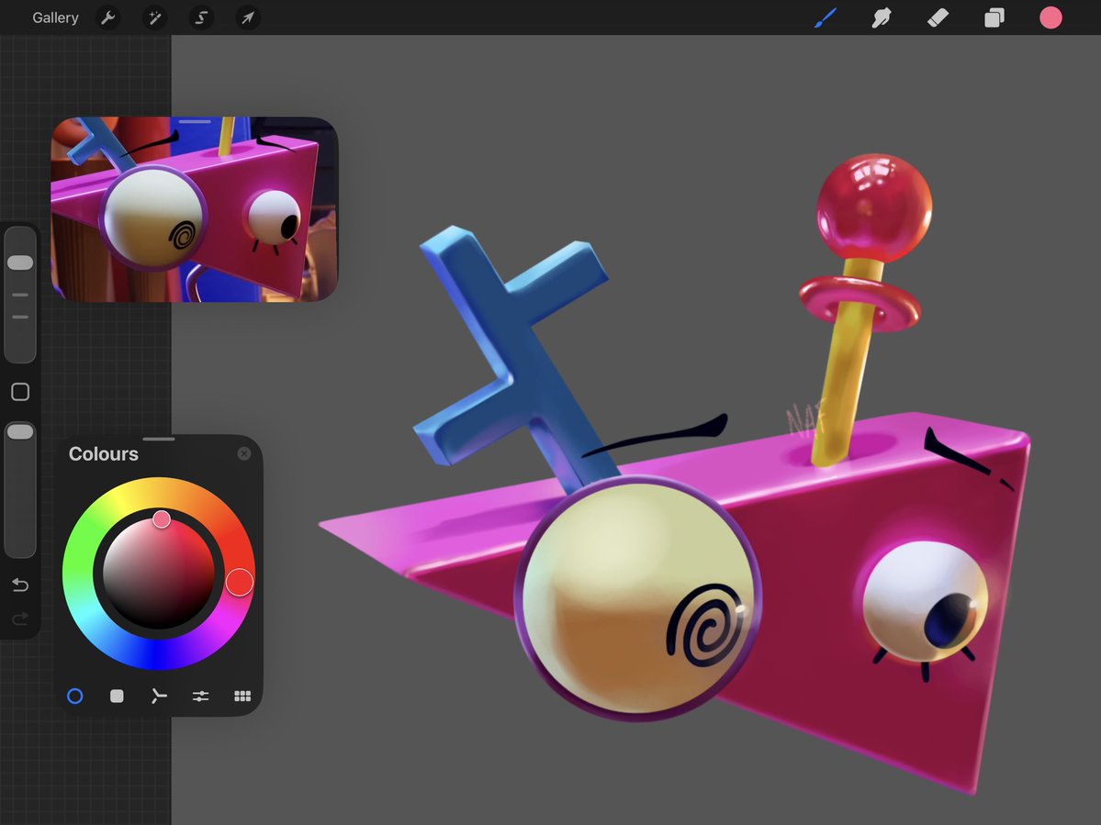Image resolution: width=1101 pixels, height=825 pixels.
Task: Select the Smudge tool
Action: point(882,17)
